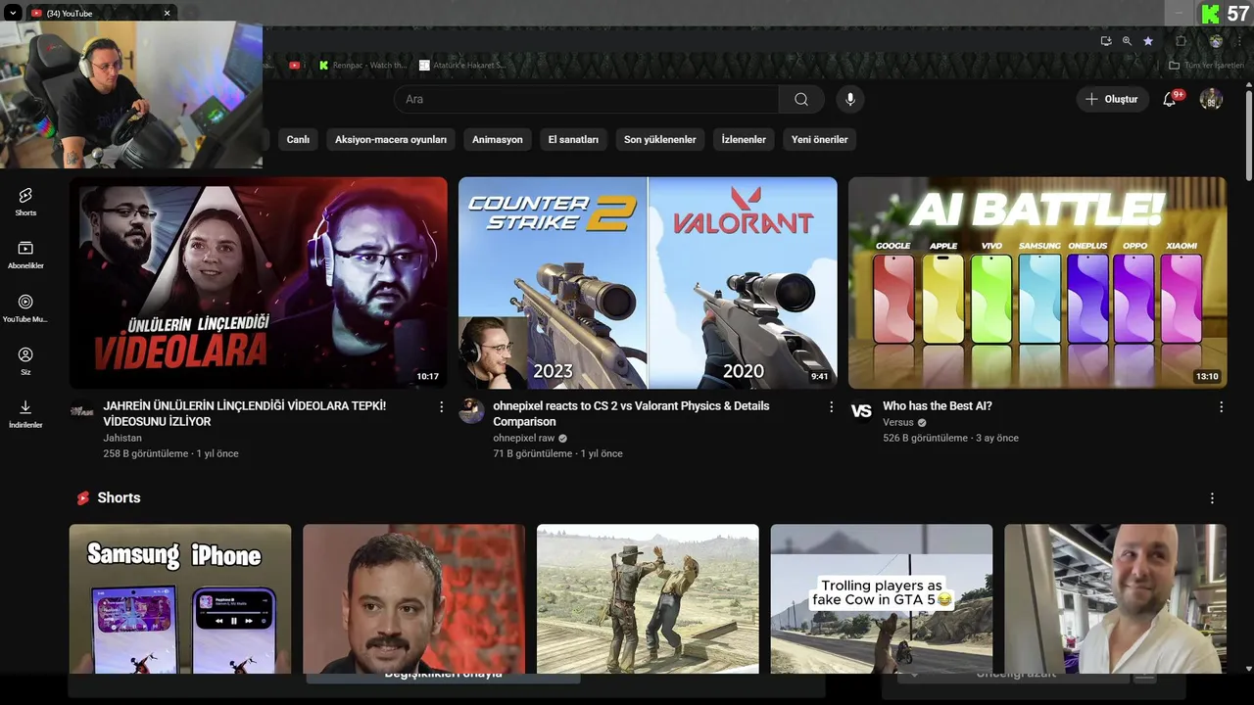Open the Samsung iPhone short
This screenshot has height=705, width=1254.
pyautogui.click(x=180, y=598)
